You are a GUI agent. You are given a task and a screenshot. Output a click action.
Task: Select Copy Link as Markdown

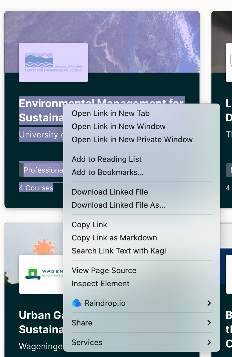(114, 238)
